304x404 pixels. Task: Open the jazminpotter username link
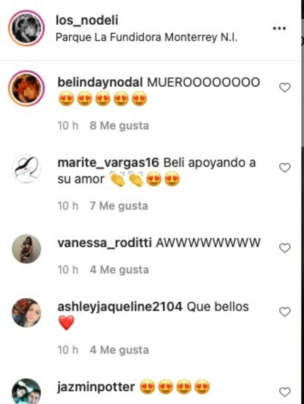[x=96, y=387]
